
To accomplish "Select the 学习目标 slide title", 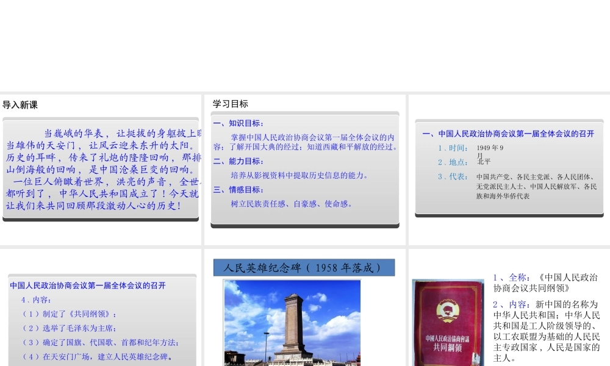I will 231,104.
